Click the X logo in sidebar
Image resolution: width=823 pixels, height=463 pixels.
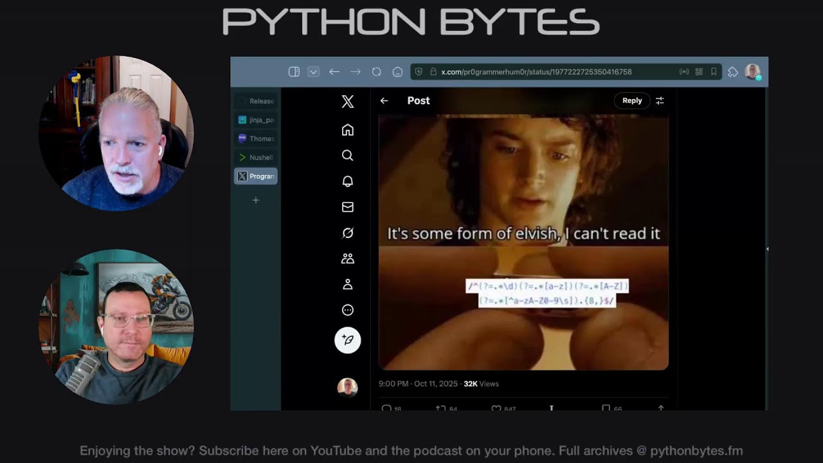347,101
